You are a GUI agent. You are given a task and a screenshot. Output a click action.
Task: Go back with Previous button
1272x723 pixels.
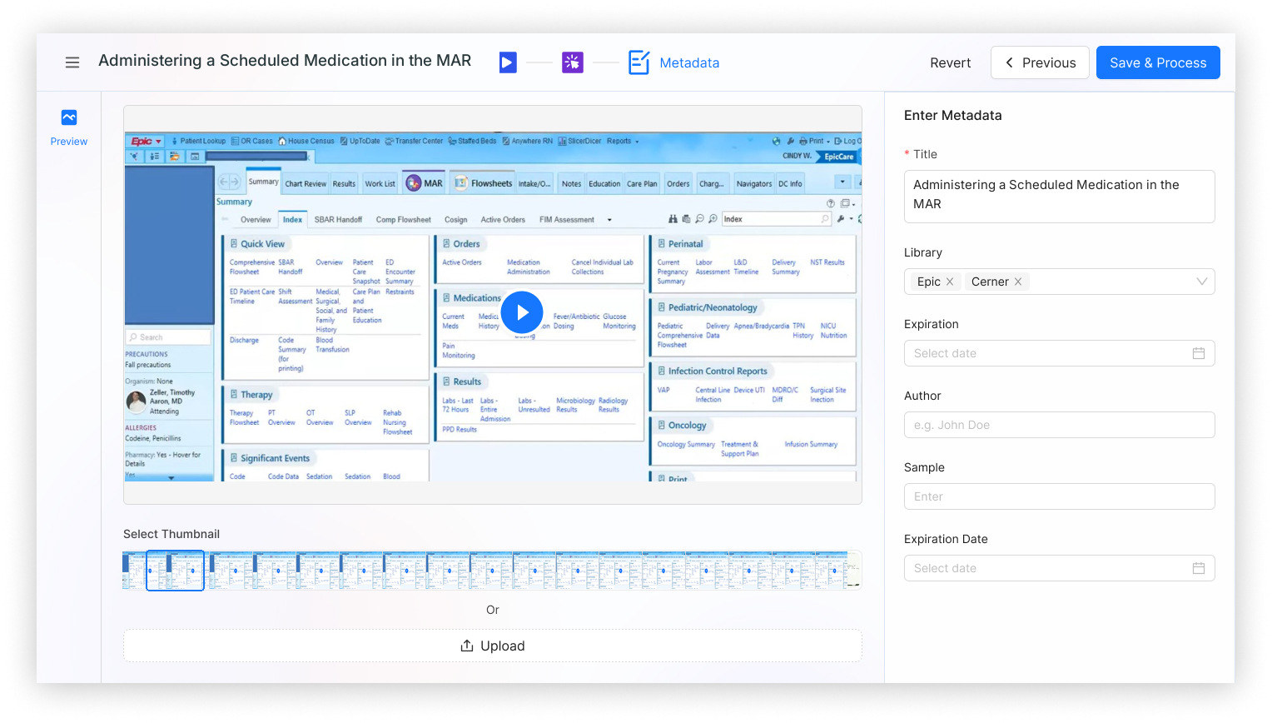(x=1040, y=62)
